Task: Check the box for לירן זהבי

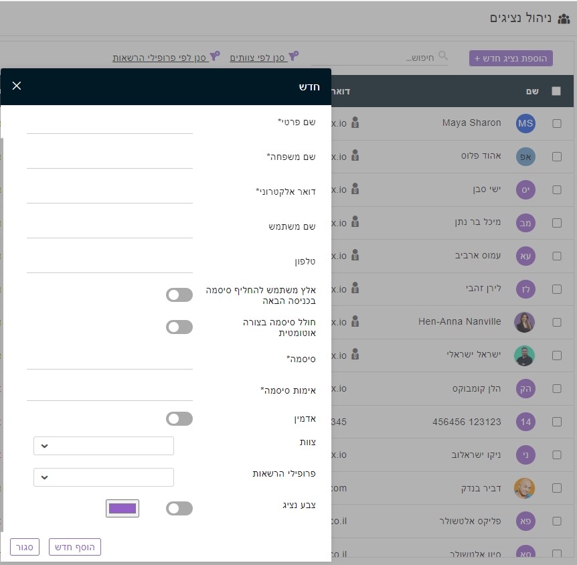Action: [x=557, y=289]
